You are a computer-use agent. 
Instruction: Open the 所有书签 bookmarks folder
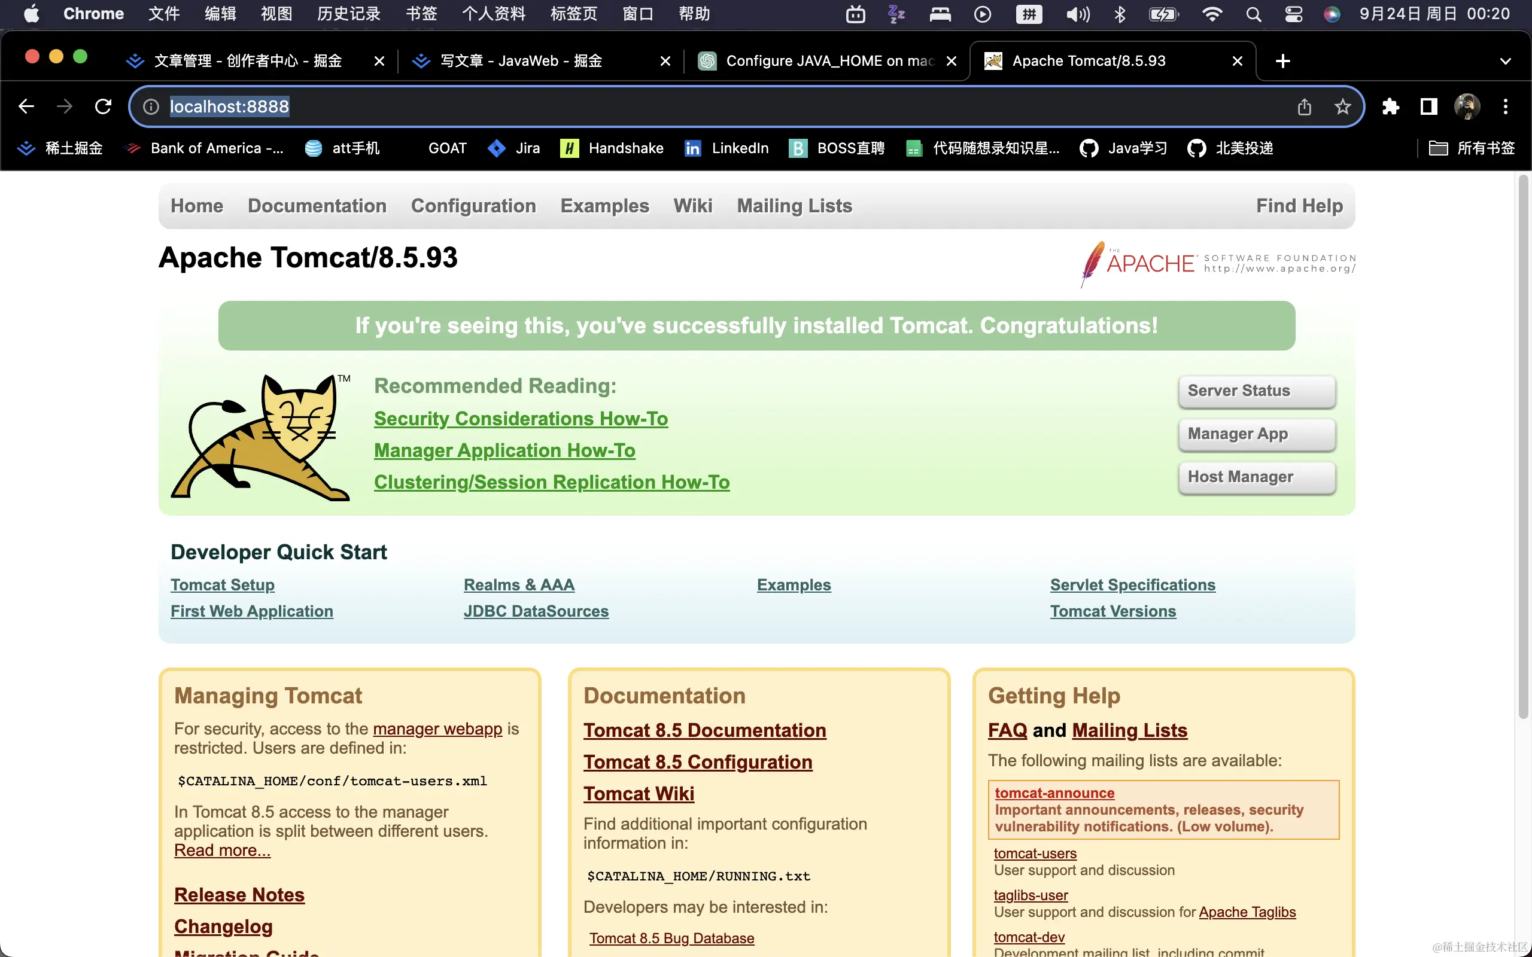point(1472,148)
